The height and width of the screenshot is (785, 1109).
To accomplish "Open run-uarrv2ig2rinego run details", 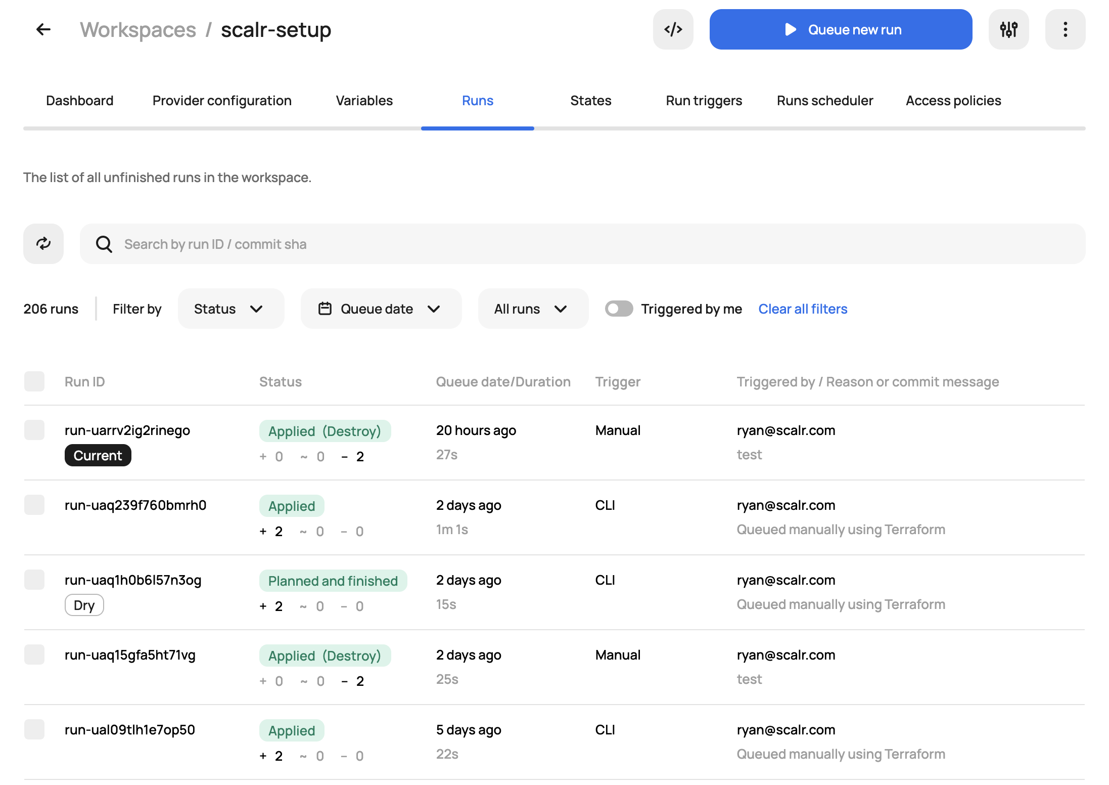I will click(x=127, y=430).
